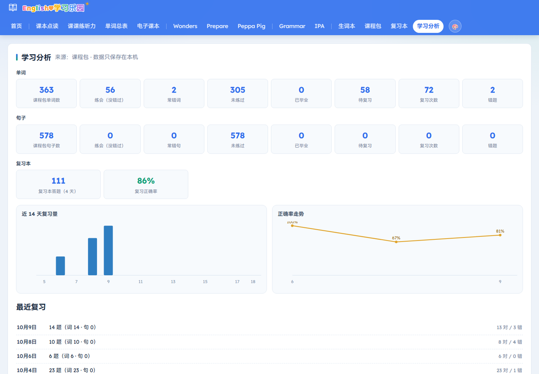Select the 未练过 card showing 305
The width and height of the screenshot is (539, 374).
point(237,93)
